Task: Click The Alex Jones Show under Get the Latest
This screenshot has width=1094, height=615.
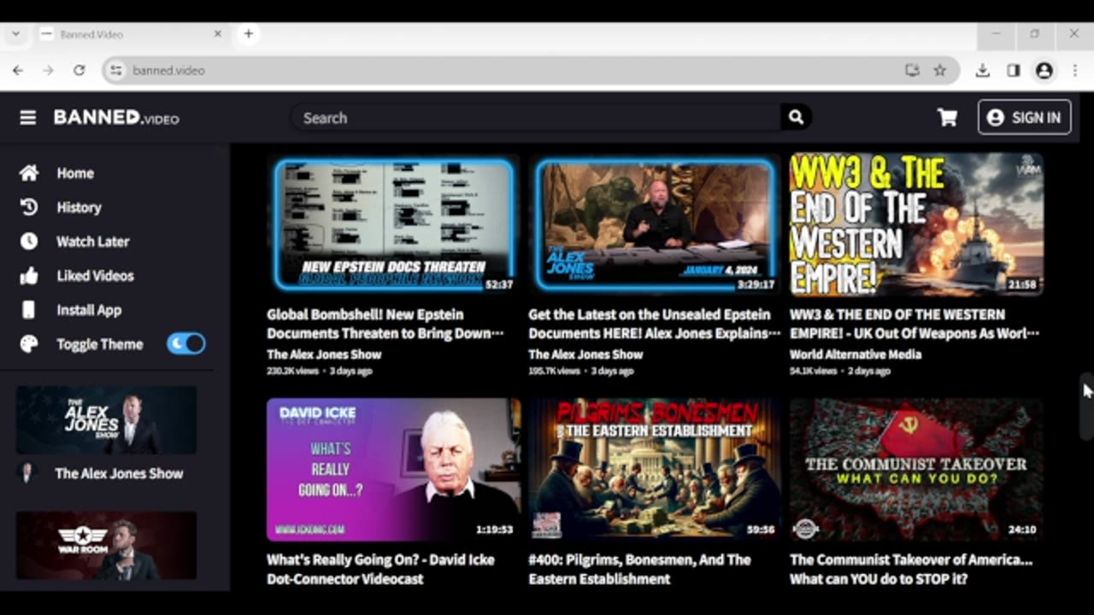Action: tap(585, 354)
